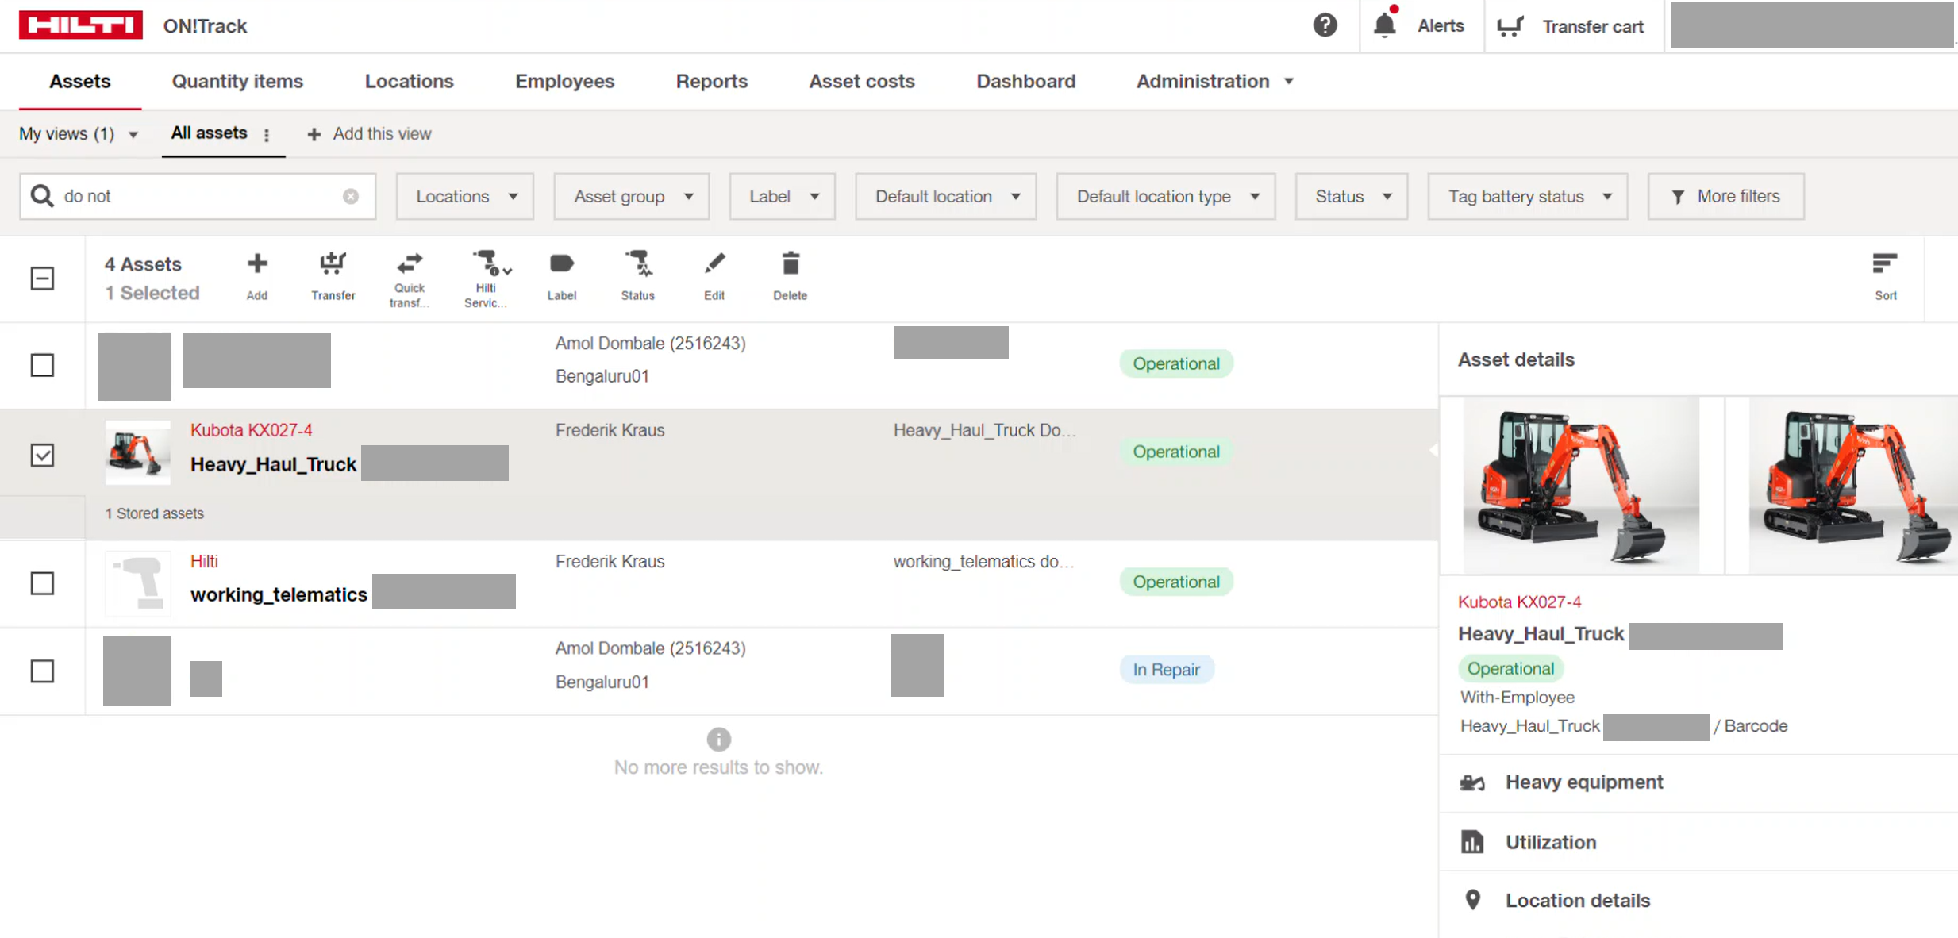Open the Status filter dropdown

pyautogui.click(x=1351, y=196)
